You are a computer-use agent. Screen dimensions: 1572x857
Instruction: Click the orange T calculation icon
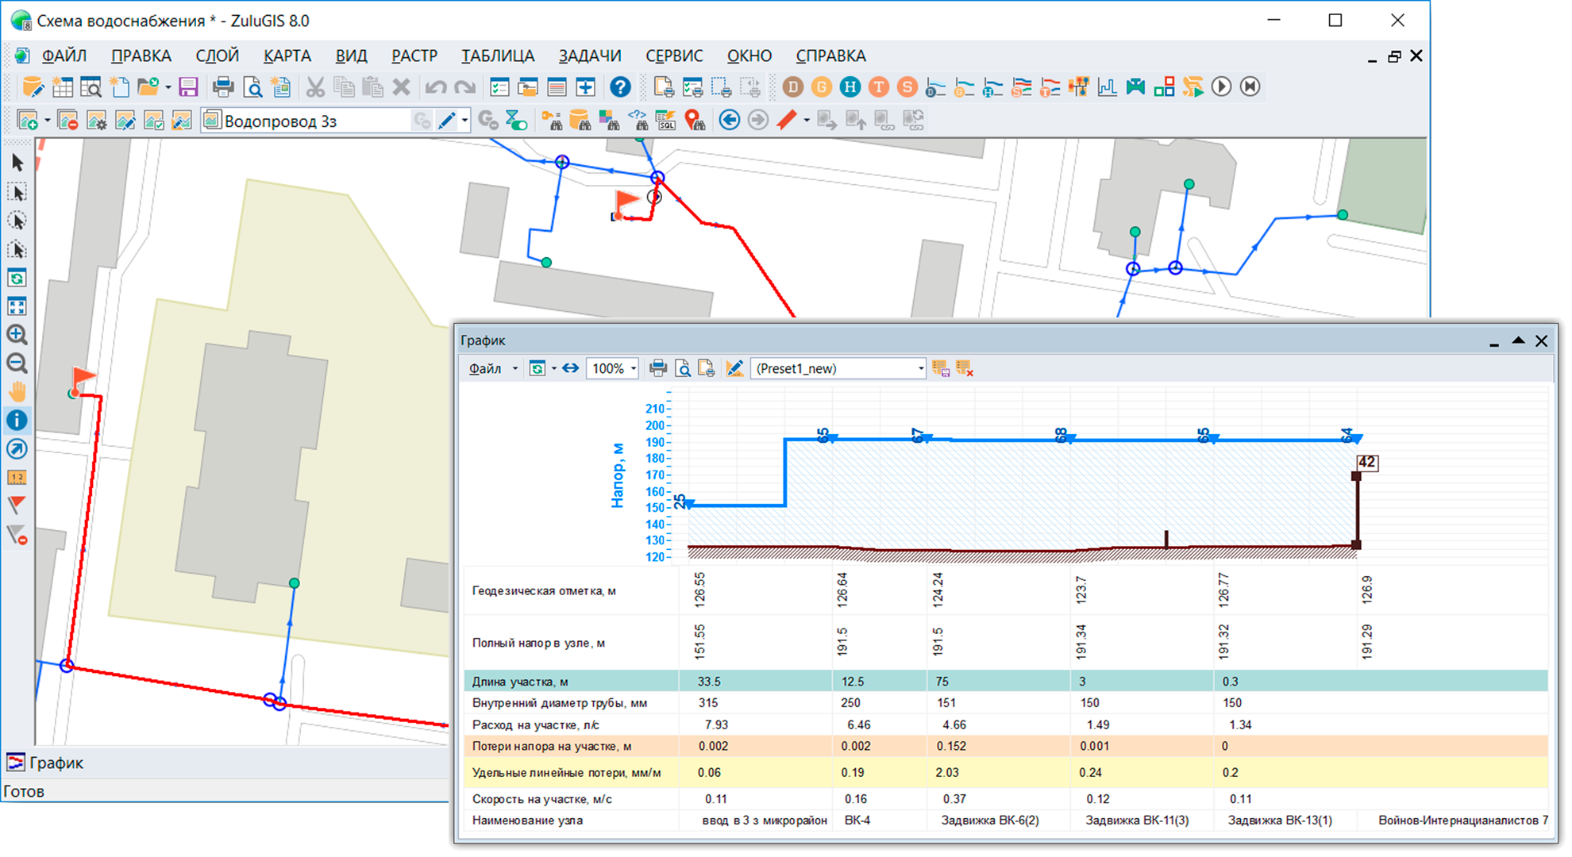coord(878,87)
